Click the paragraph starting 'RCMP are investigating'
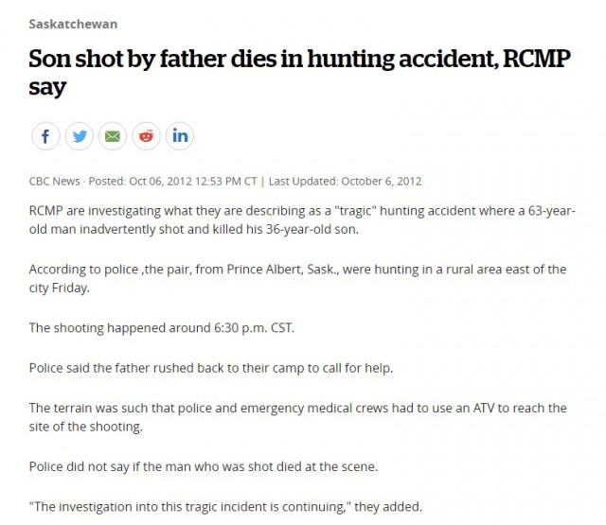606x525 pixels. (302, 220)
